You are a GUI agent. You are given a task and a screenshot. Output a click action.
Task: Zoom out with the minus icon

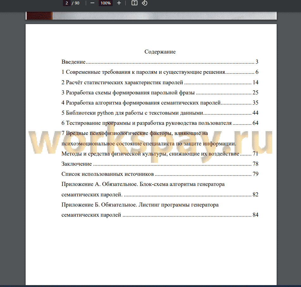point(92,3)
